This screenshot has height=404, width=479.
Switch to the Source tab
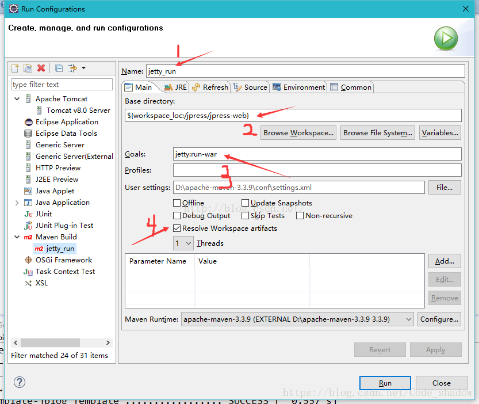point(251,87)
